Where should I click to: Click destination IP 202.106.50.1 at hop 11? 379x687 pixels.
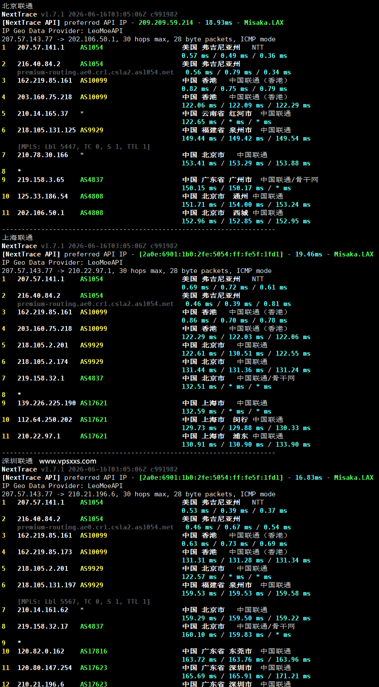pos(41,213)
